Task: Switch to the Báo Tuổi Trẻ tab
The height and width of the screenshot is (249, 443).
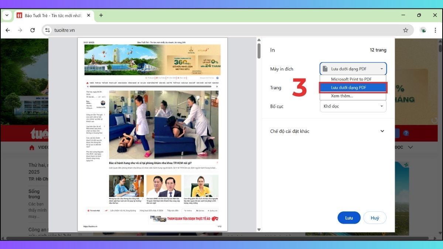Action: point(52,15)
